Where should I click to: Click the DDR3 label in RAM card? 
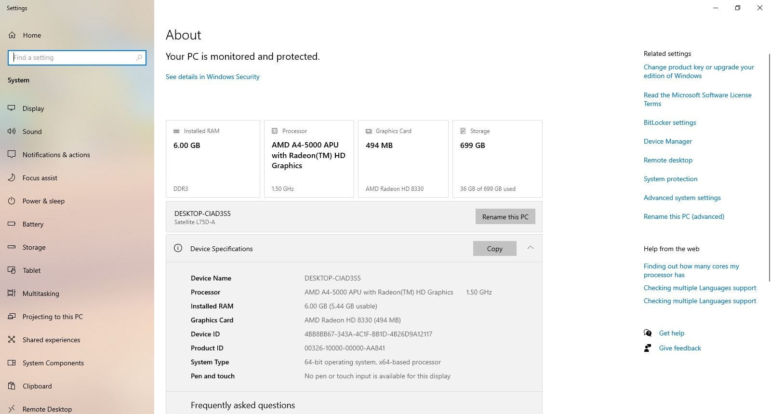pos(181,189)
